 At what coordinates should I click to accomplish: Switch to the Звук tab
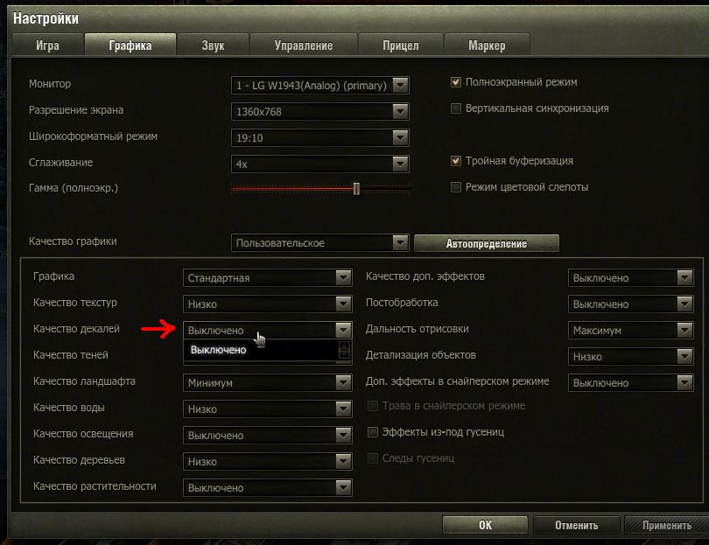213,45
